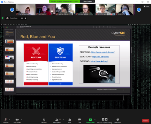This screenshot has width=151, height=124.
Task: Select seventh slide thumbnail in sidebar
Action: 9,81
